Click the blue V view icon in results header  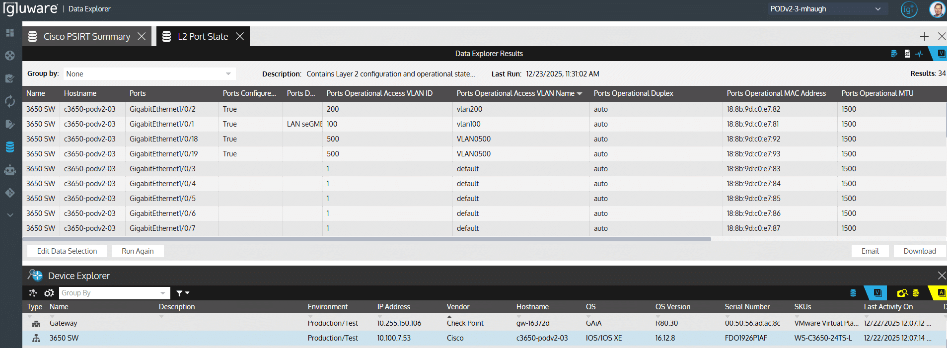[941, 53]
